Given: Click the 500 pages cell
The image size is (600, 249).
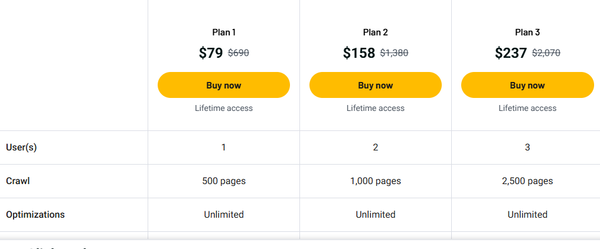Looking at the screenshot, I should point(224,181).
